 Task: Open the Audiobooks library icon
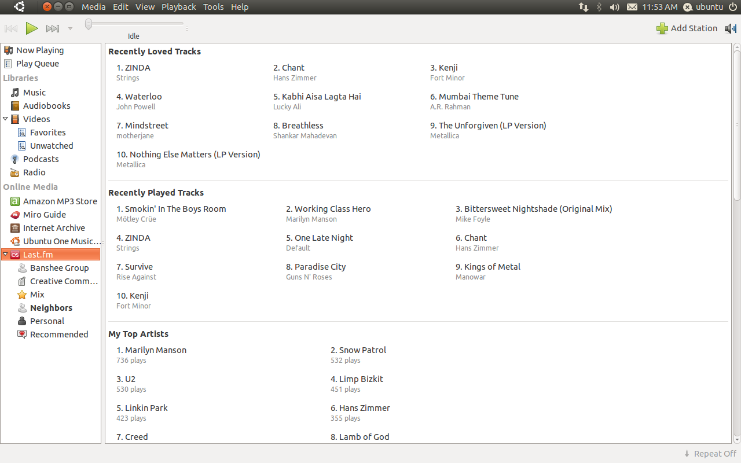15,106
